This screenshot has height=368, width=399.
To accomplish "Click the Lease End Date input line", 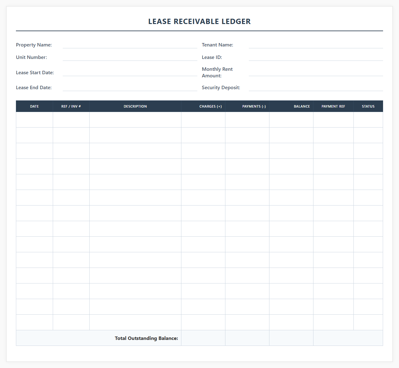I will click(130, 88).
